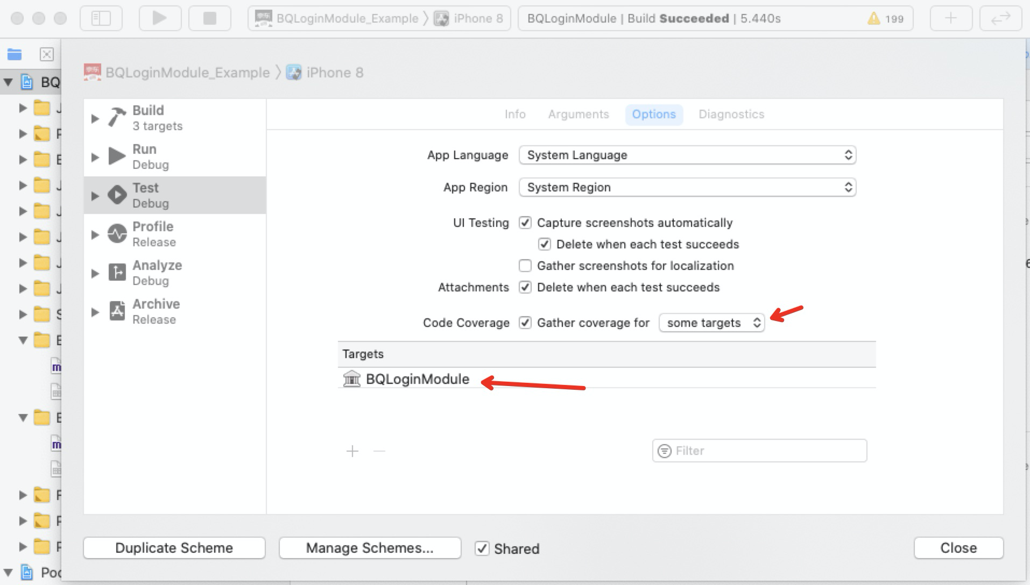Toggle Capture screenshots automatically checkbox
1030x585 pixels.
(x=525, y=223)
